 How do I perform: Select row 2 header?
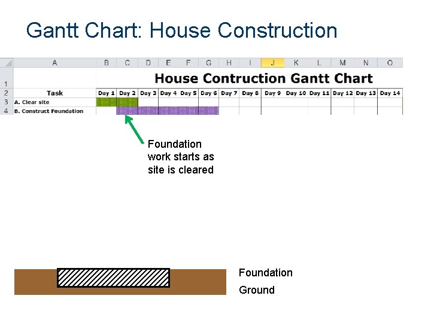click(7, 93)
